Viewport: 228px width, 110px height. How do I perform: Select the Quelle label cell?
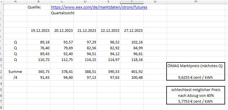[x=38, y=7]
